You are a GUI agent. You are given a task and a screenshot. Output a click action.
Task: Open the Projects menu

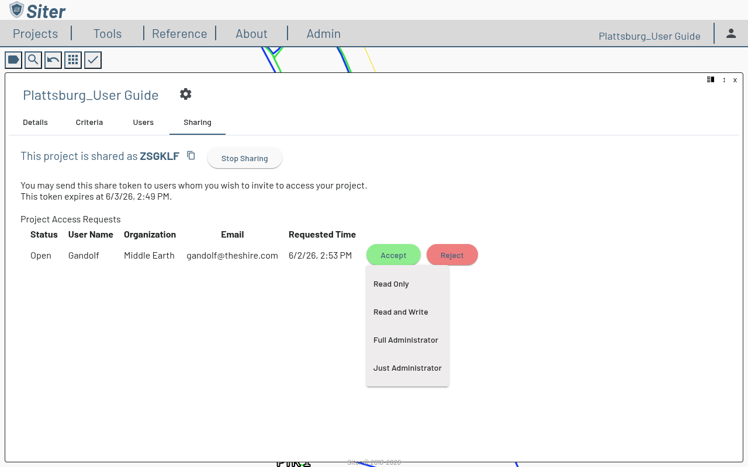coord(36,33)
